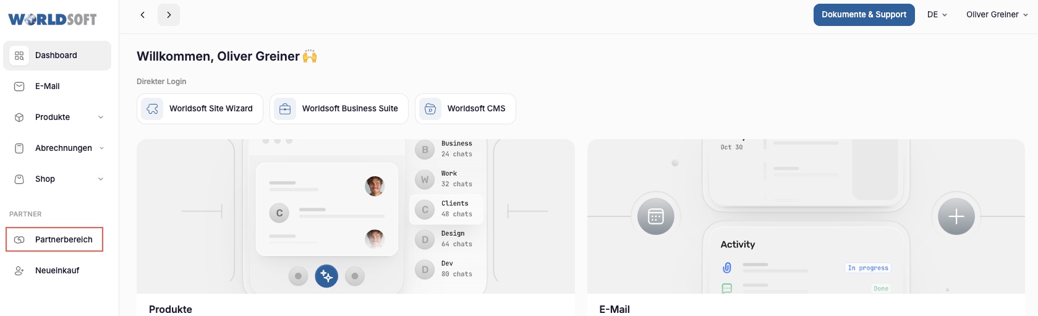Click the Business Suite briefcase icon
This screenshot has width=1038, height=316.
click(x=285, y=109)
